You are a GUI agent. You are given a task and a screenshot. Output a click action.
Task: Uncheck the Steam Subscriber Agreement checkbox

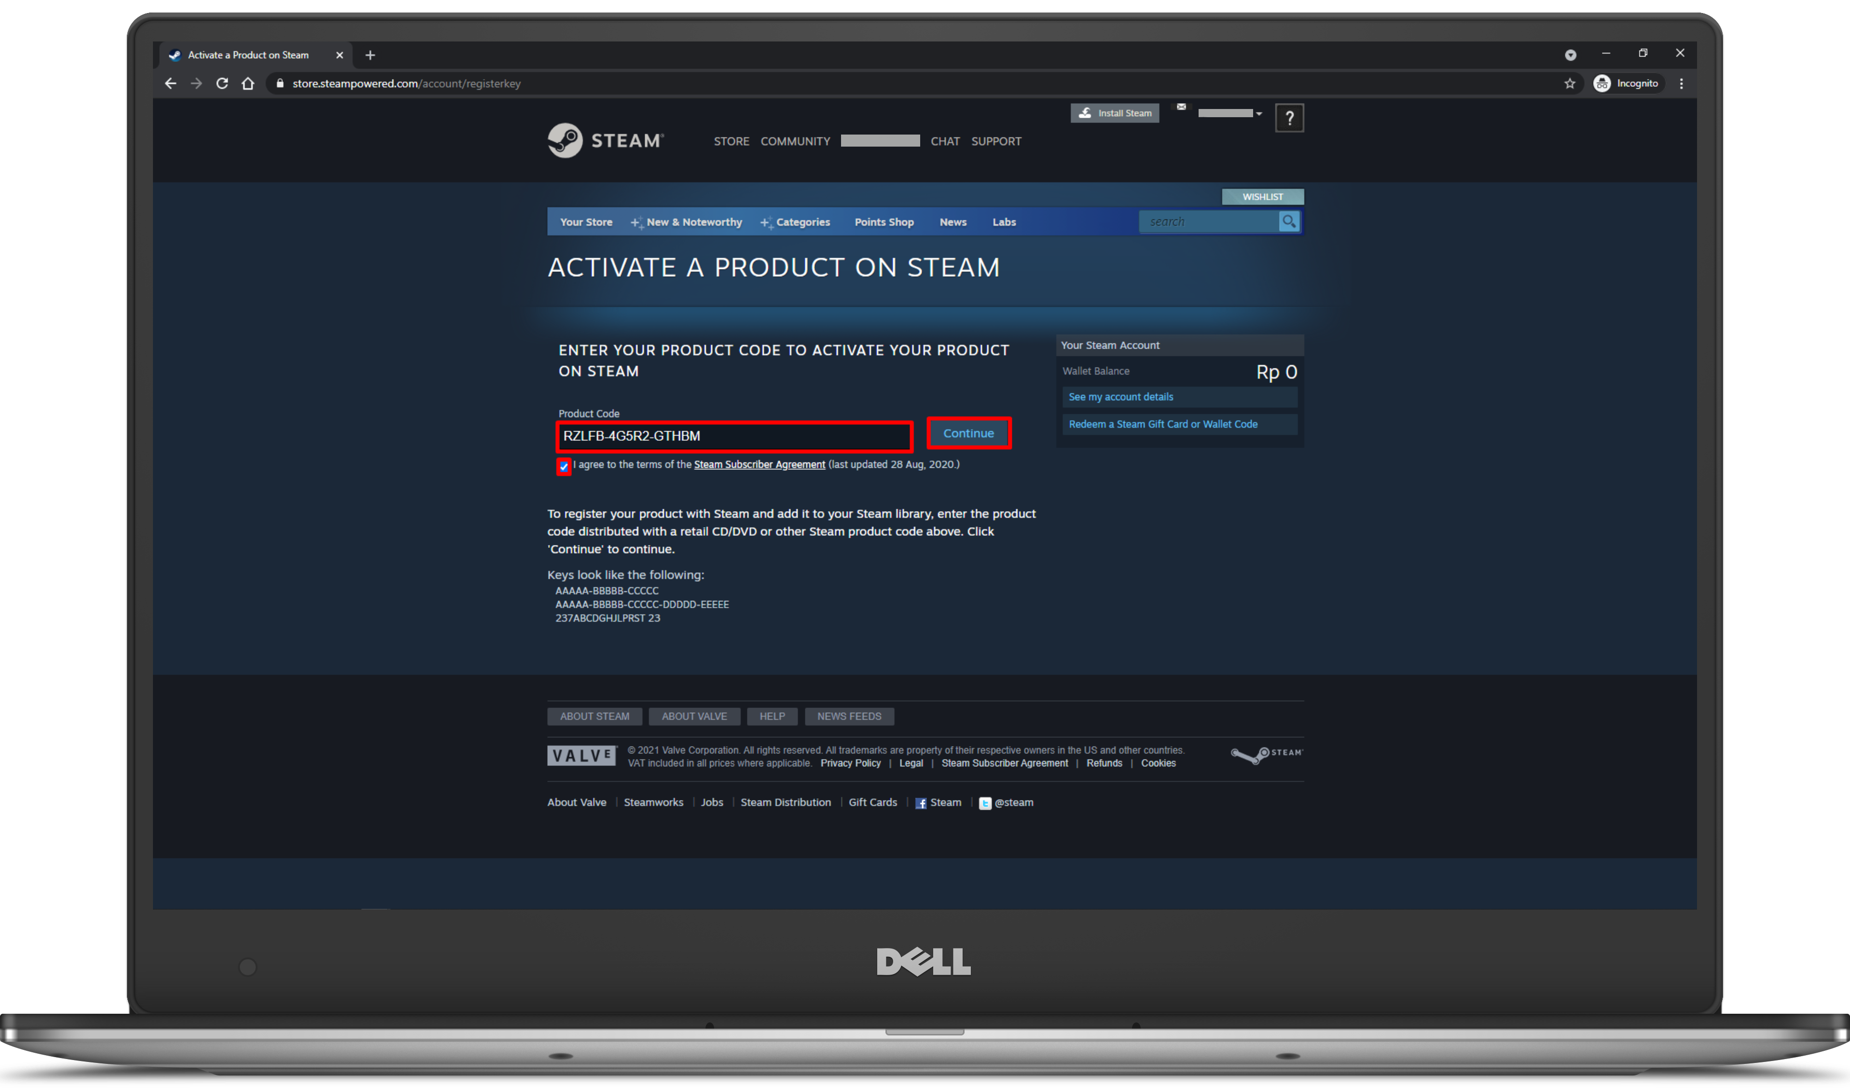point(564,467)
